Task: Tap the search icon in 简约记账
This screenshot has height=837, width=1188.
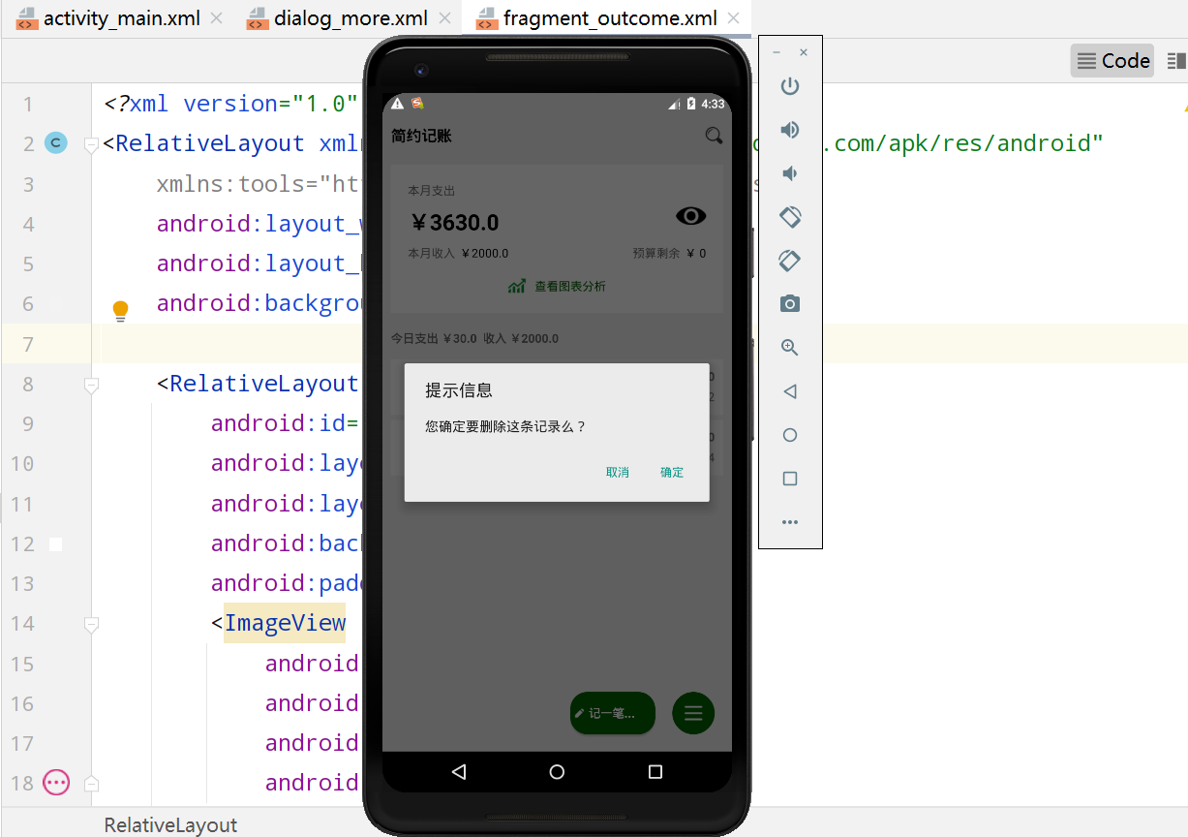Action: point(714,136)
